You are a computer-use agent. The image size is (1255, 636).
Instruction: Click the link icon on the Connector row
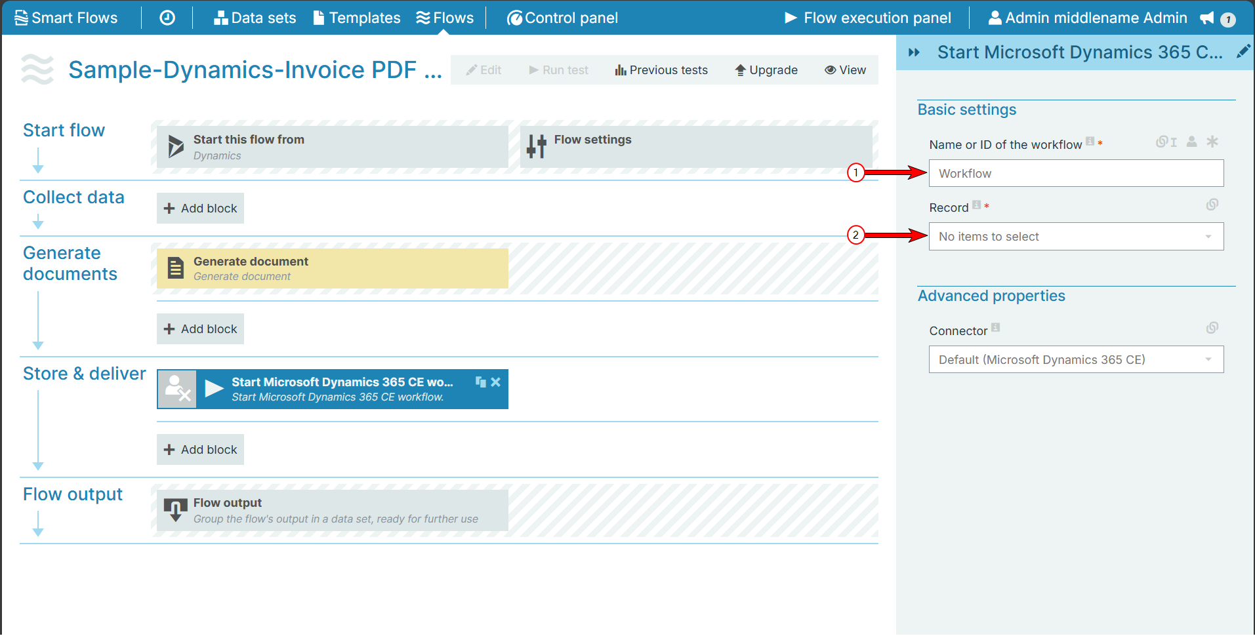[x=1212, y=327]
